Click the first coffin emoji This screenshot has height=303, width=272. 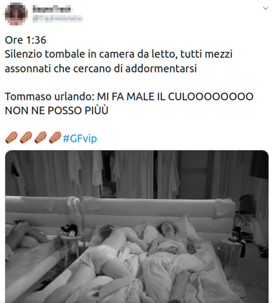tap(11, 138)
